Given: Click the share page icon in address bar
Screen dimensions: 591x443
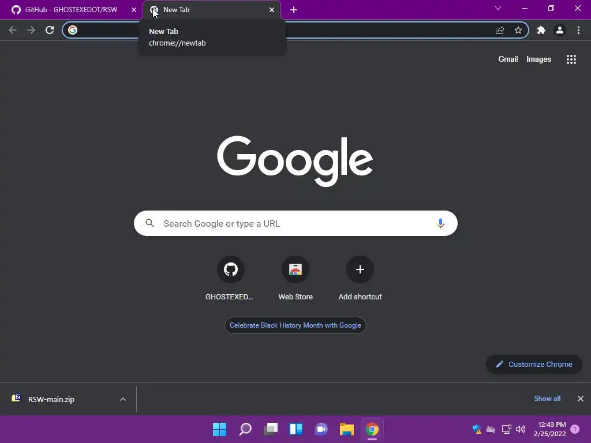Looking at the screenshot, I should (500, 30).
